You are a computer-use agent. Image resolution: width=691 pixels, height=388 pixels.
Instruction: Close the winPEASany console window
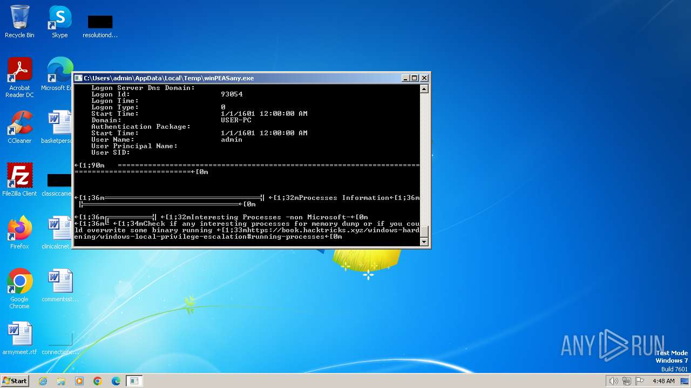point(424,78)
